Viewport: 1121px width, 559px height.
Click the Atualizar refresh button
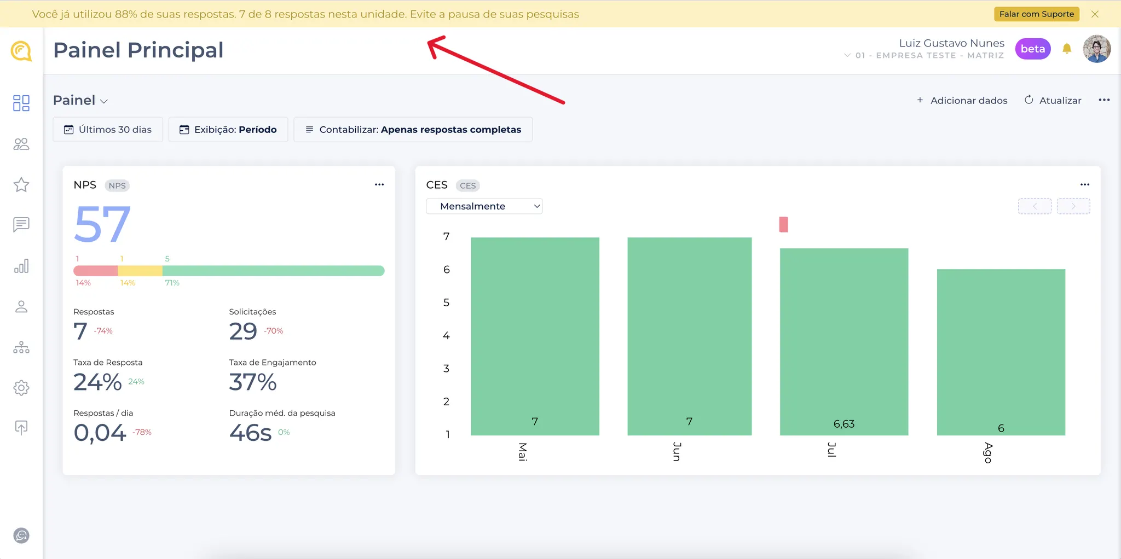click(x=1053, y=101)
